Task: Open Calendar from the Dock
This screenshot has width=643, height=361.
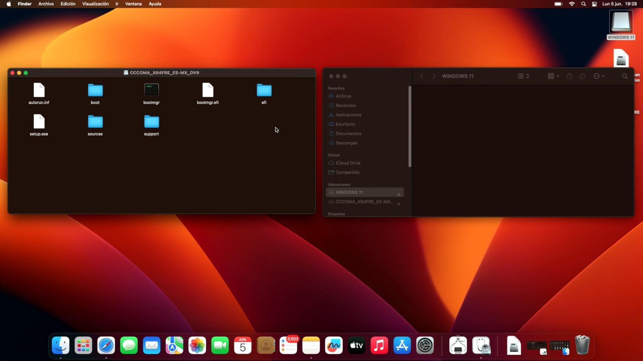Action: [243, 346]
